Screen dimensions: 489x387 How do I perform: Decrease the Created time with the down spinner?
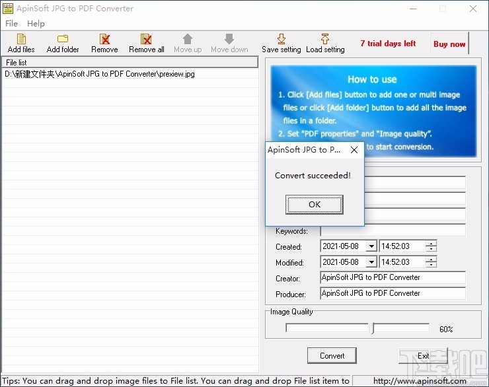[431, 249]
